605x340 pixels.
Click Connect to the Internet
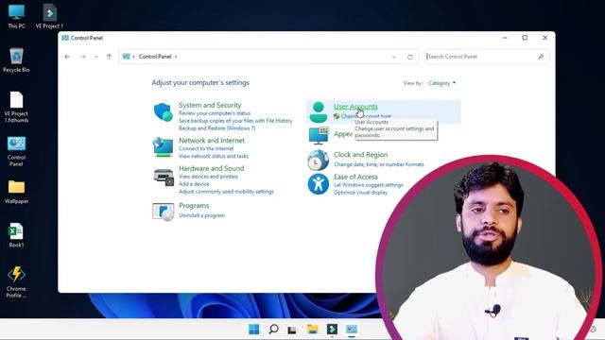(x=206, y=148)
